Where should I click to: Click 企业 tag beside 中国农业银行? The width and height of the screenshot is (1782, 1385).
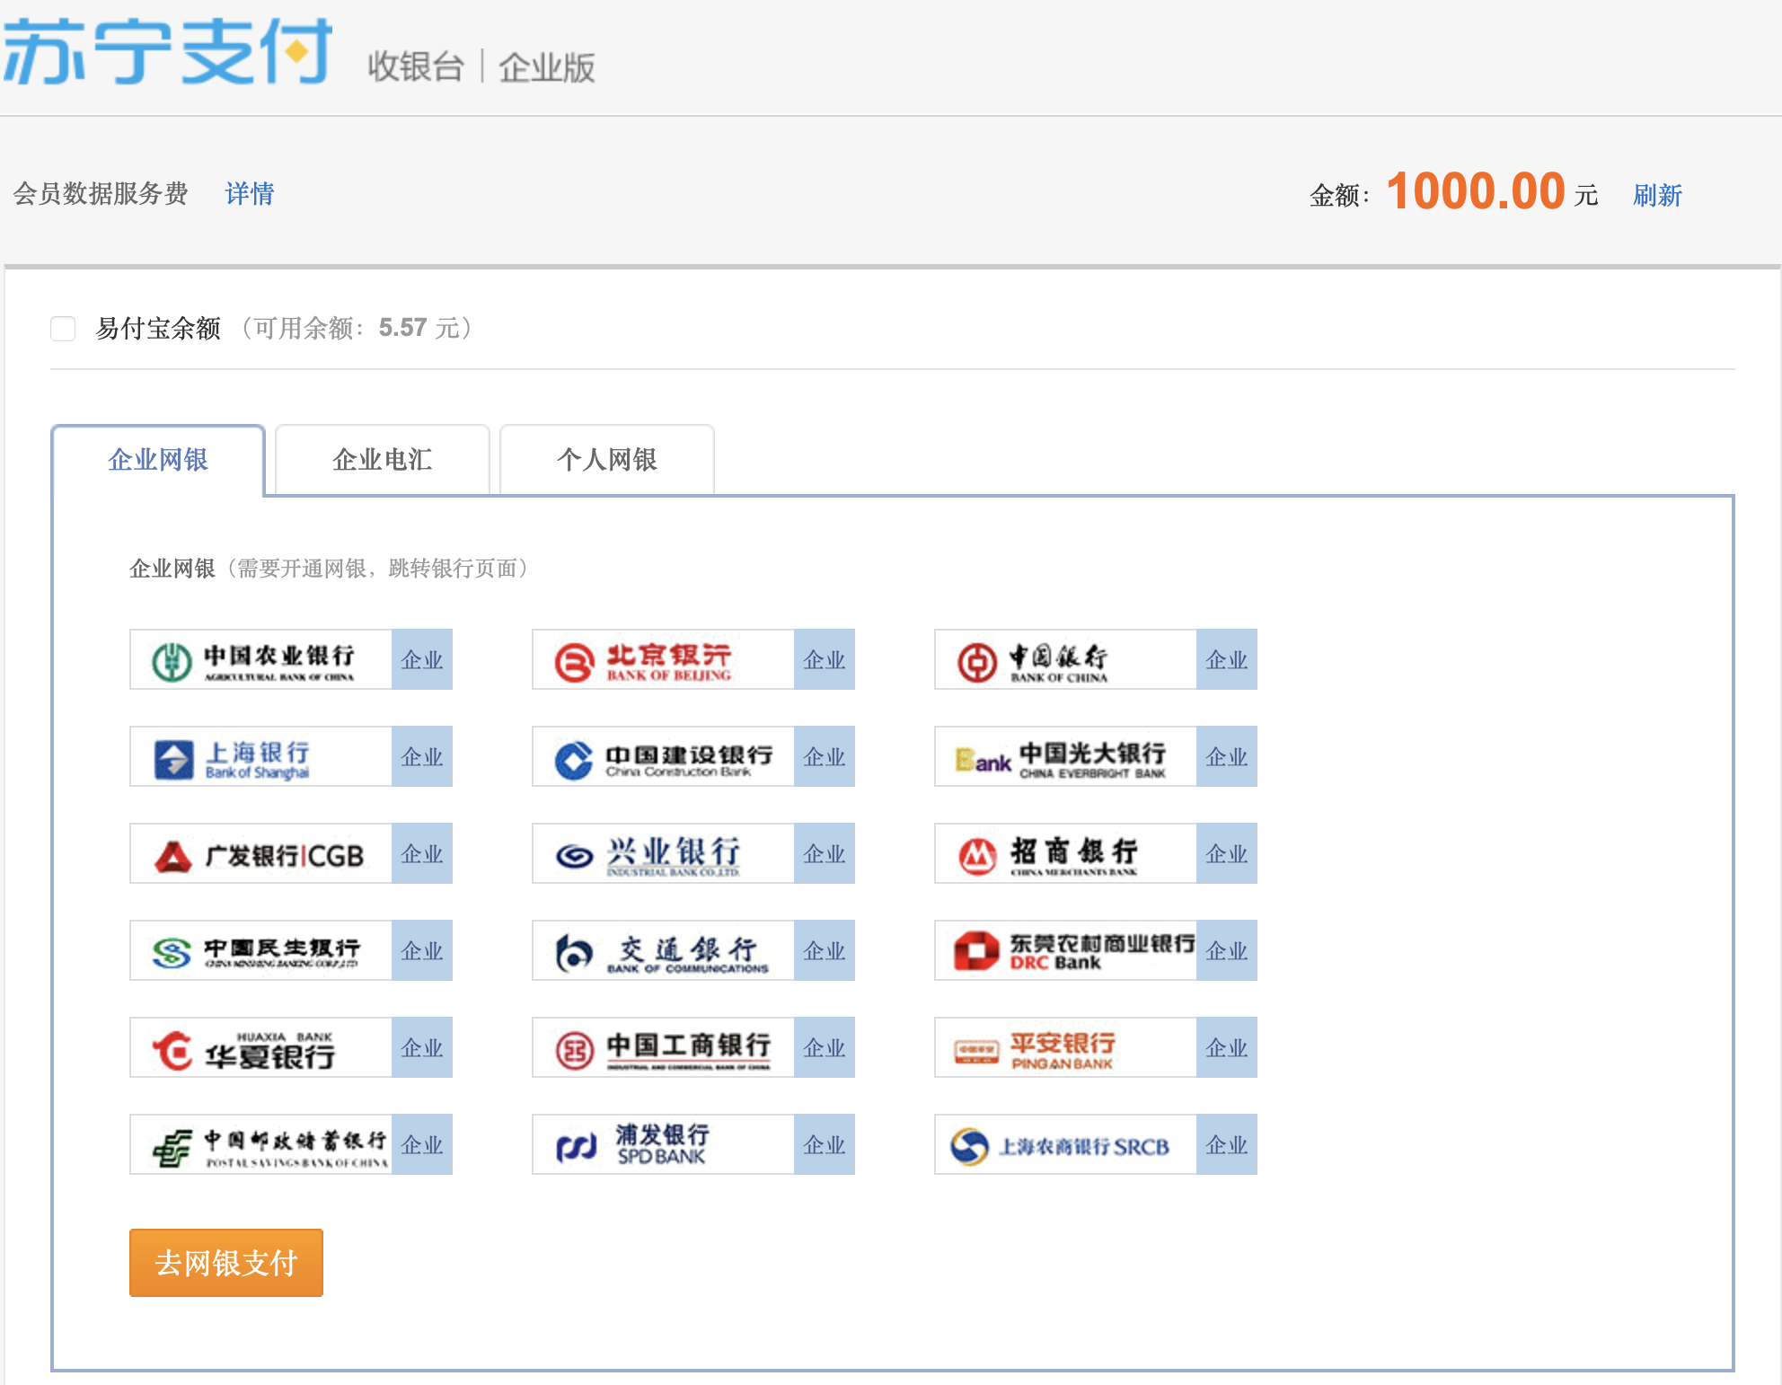pos(422,659)
